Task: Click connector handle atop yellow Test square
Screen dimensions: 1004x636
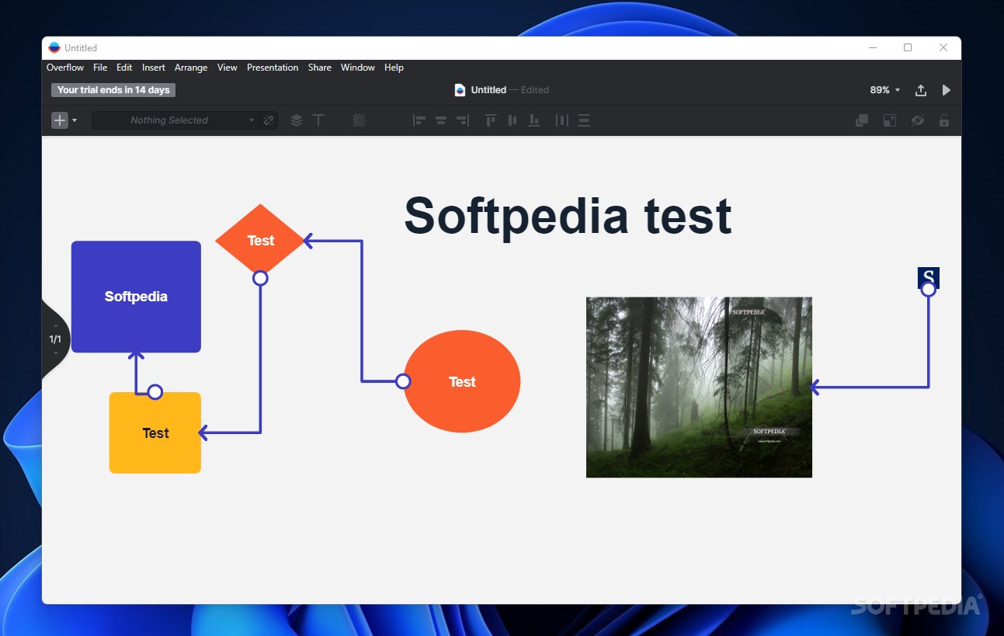Action: 155,392
